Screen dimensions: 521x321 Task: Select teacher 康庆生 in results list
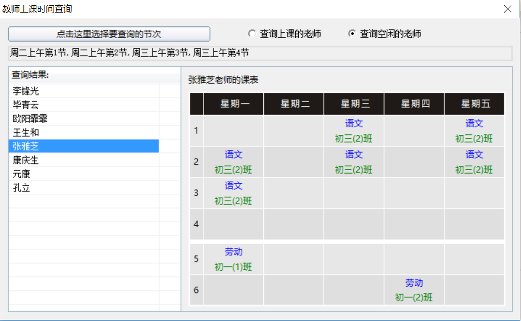[84, 160]
